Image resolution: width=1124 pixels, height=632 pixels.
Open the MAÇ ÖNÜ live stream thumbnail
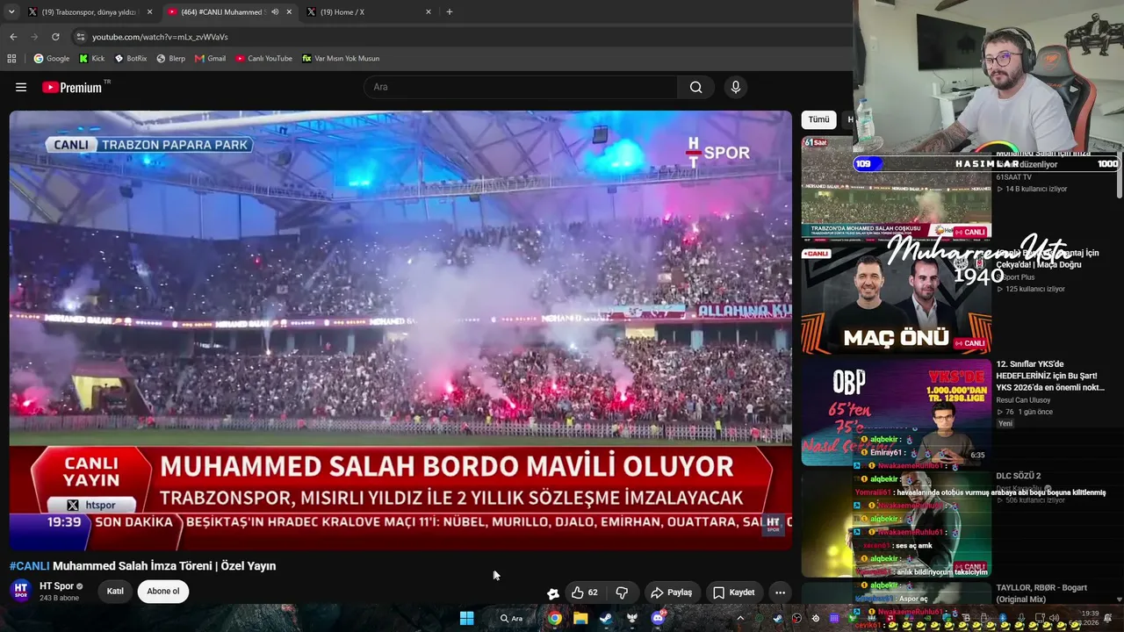click(x=896, y=300)
